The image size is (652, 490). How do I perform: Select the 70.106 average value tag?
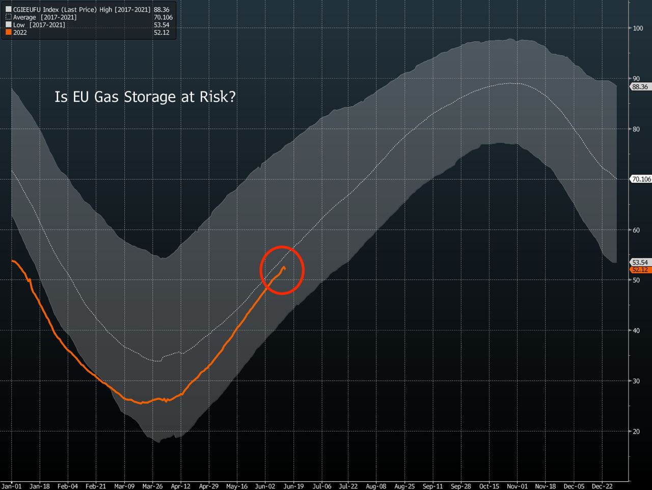[x=641, y=179]
